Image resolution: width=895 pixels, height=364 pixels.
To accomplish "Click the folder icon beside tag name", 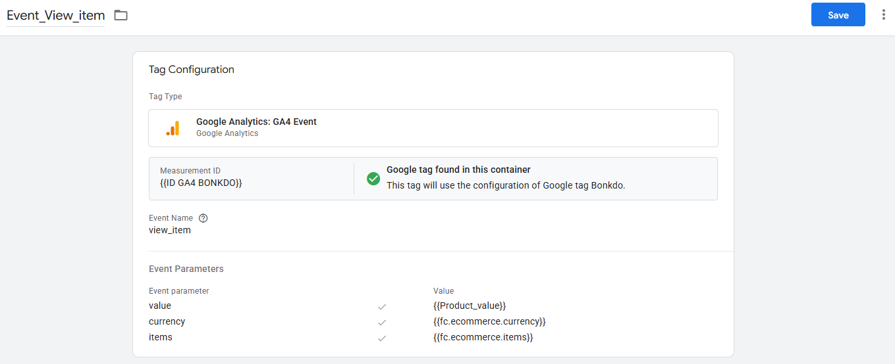I will coord(121,15).
